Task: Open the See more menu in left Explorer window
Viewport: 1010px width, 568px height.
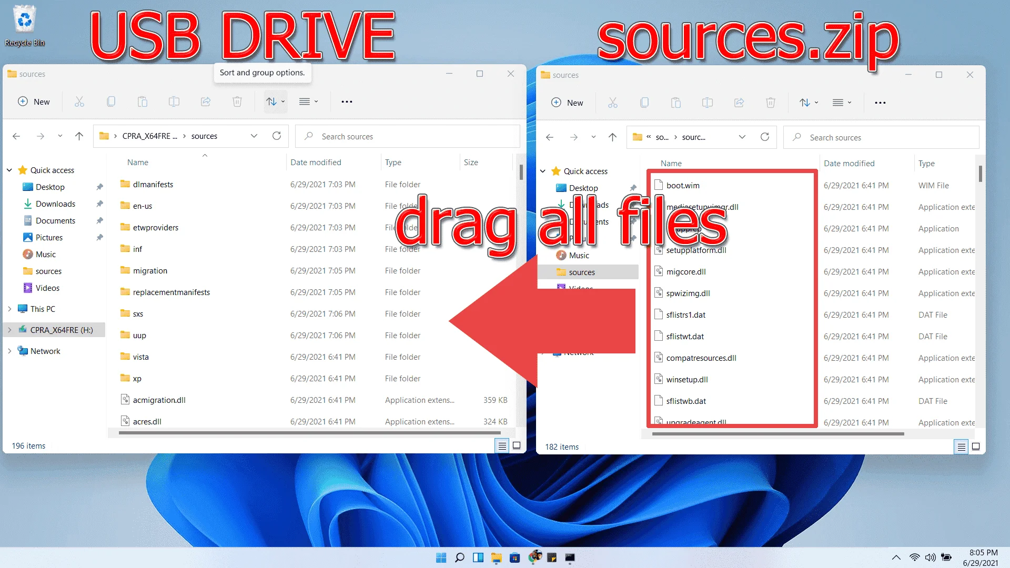Action: 347,102
